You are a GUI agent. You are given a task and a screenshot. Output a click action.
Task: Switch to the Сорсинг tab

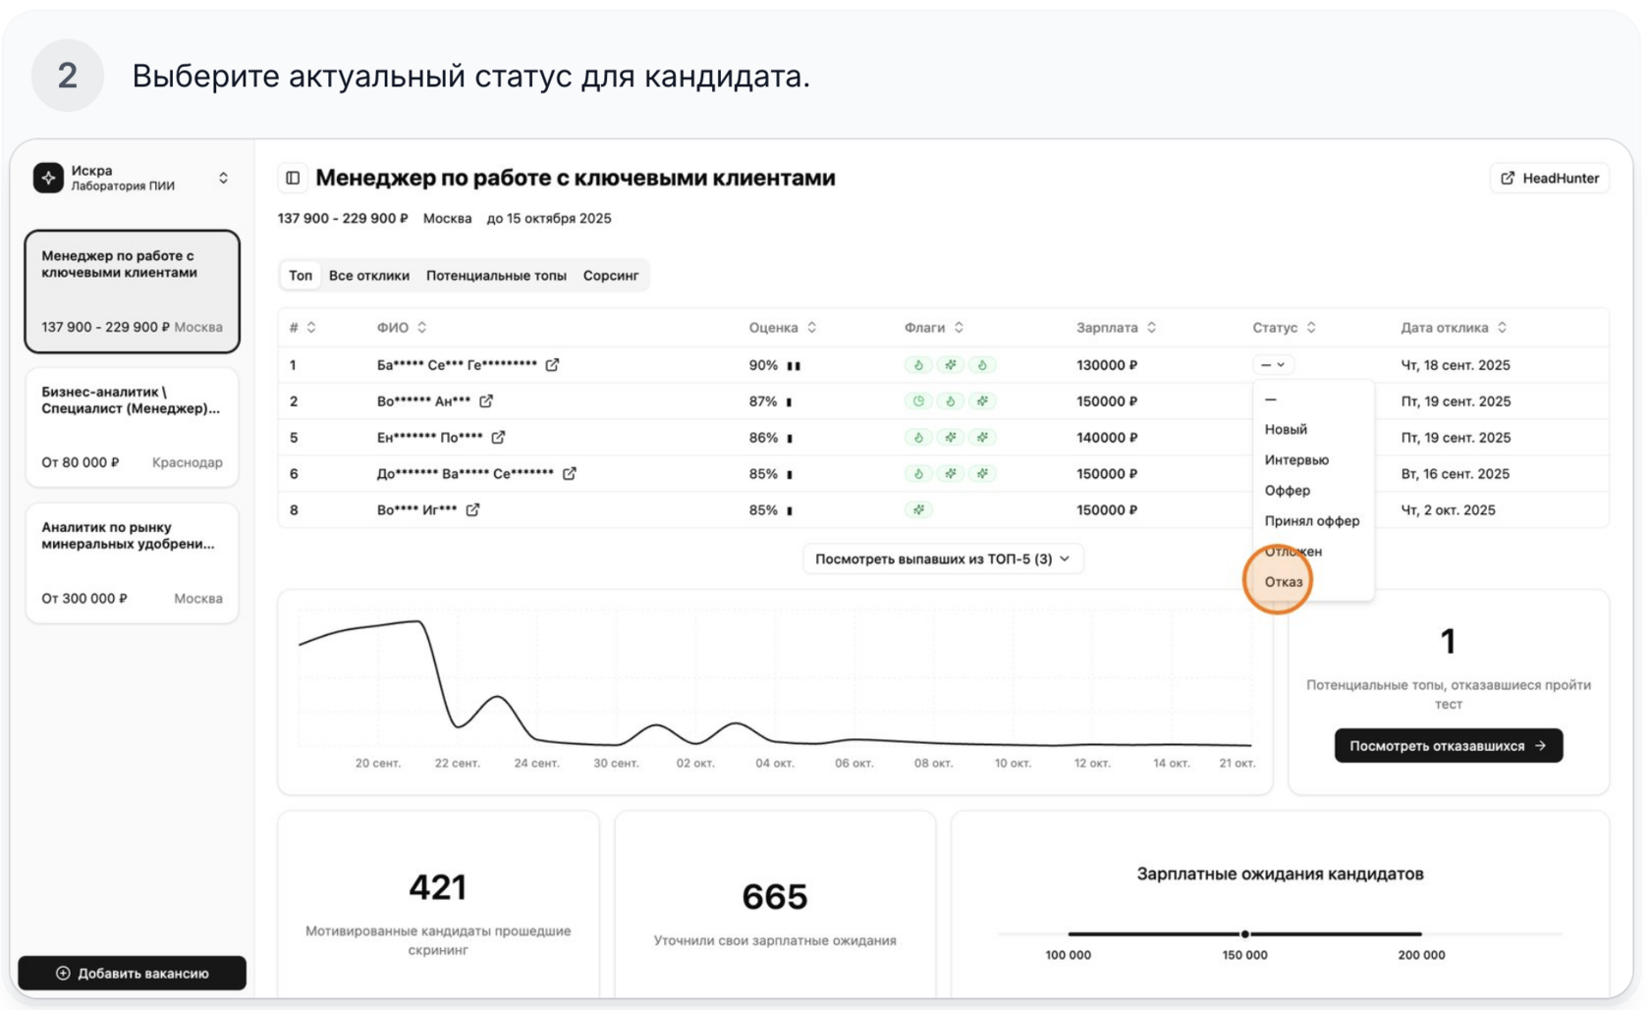point(611,276)
